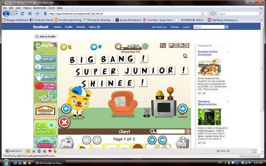The width and height of the screenshot is (266, 166).
Task: Expand the address bar history dropdown
Action: click(x=207, y=14)
